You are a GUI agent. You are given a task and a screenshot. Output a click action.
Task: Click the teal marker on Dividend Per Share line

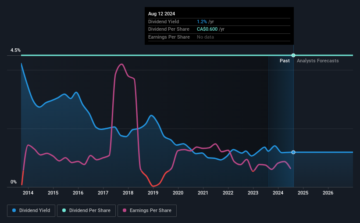pos(293,55)
